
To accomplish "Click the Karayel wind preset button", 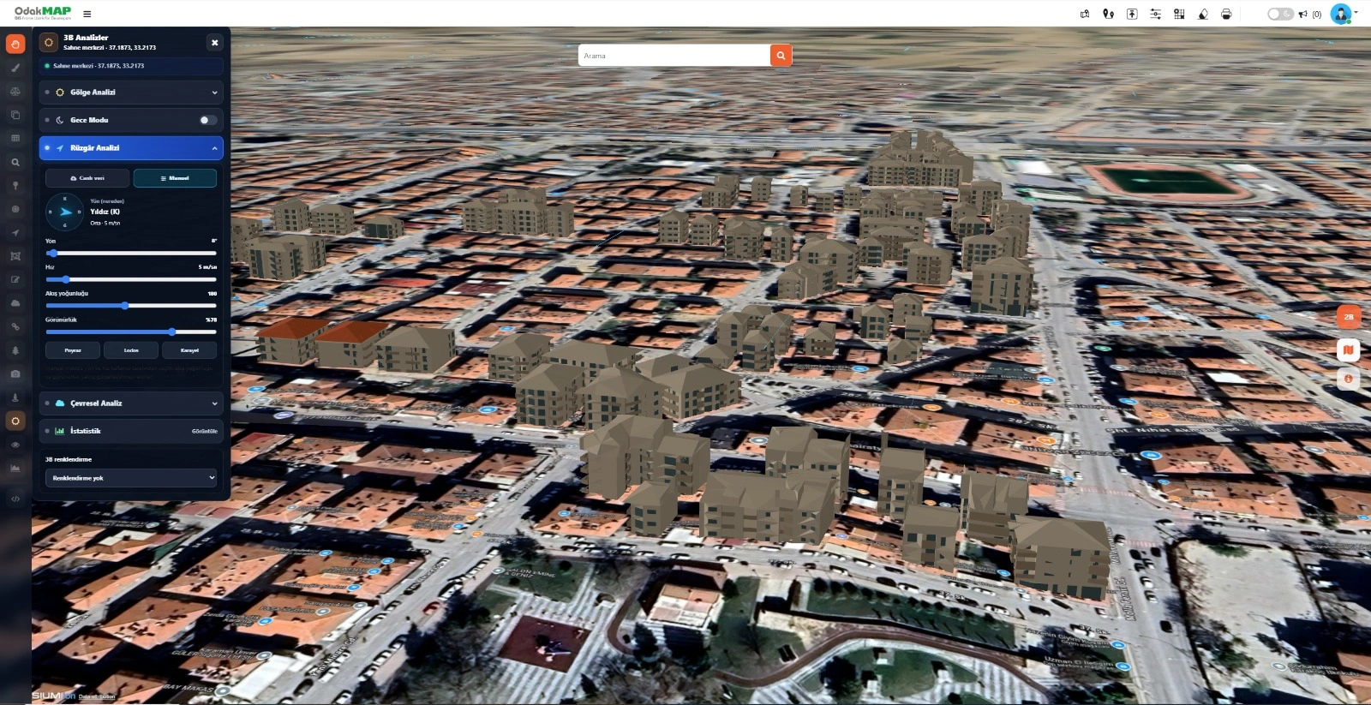I will click(x=189, y=350).
